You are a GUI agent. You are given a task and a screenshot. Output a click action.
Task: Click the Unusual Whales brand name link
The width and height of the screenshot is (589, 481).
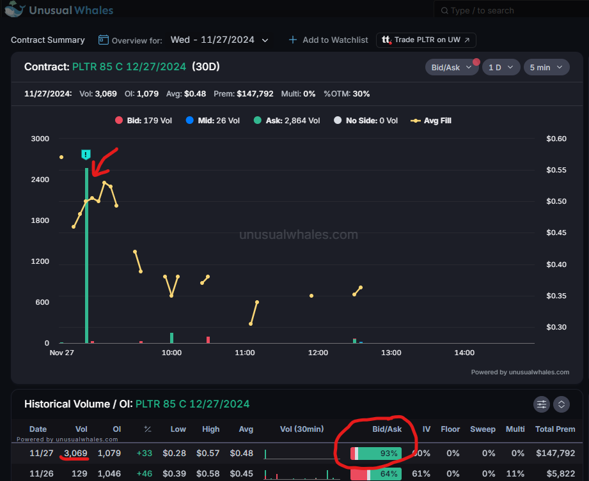pos(71,10)
